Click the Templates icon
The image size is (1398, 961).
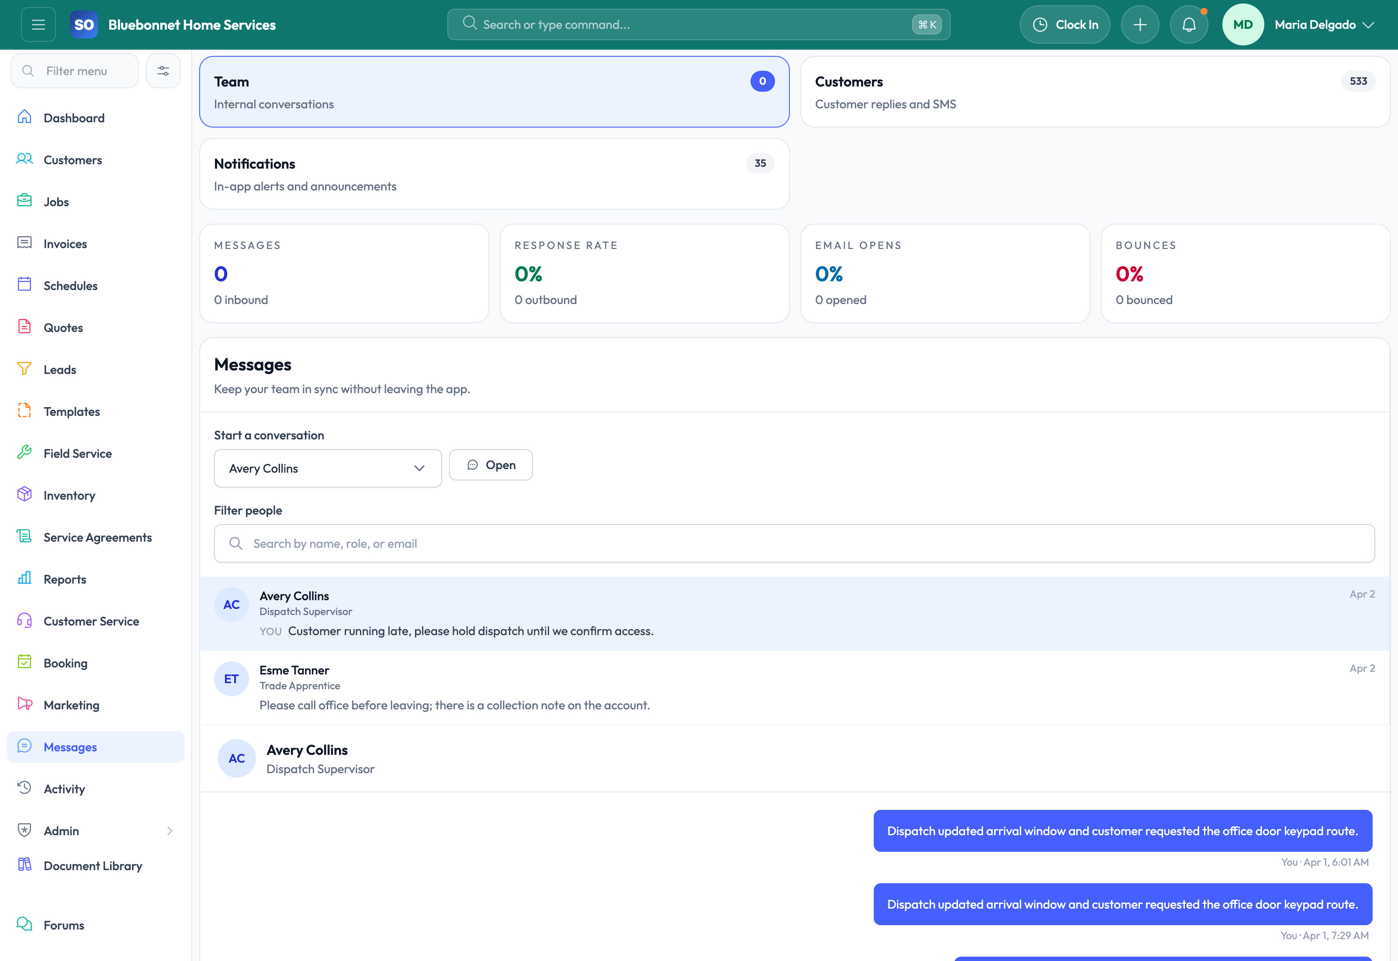pos(25,411)
